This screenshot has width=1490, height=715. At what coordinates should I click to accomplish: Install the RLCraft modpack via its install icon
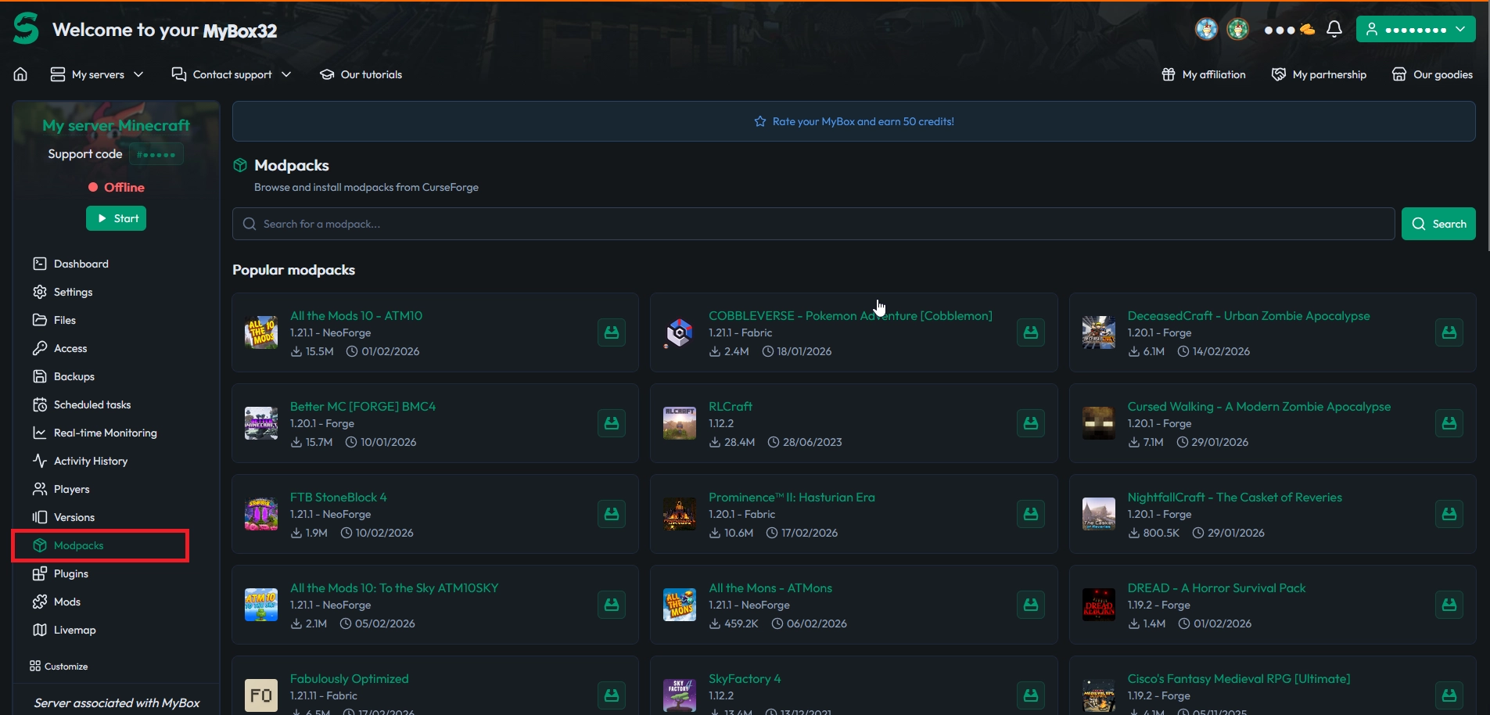pos(1030,423)
